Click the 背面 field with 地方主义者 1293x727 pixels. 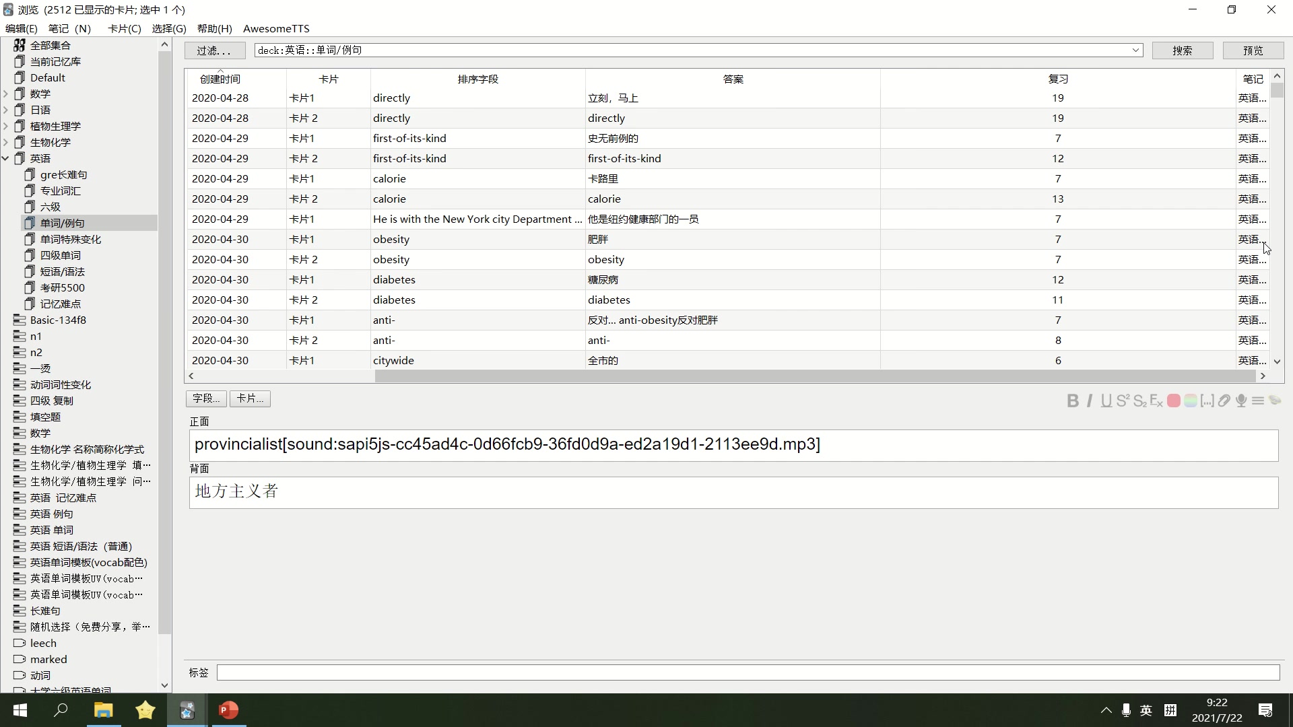[x=733, y=492]
